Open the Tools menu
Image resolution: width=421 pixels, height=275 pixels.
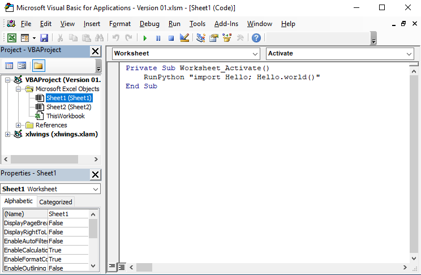click(x=197, y=24)
